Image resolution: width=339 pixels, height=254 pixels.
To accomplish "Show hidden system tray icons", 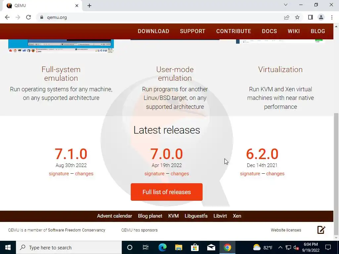I will [x=280, y=247].
